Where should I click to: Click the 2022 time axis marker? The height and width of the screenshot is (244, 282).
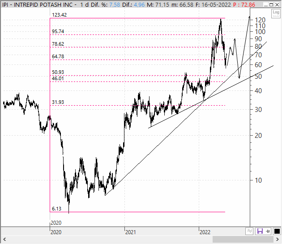[205, 232]
